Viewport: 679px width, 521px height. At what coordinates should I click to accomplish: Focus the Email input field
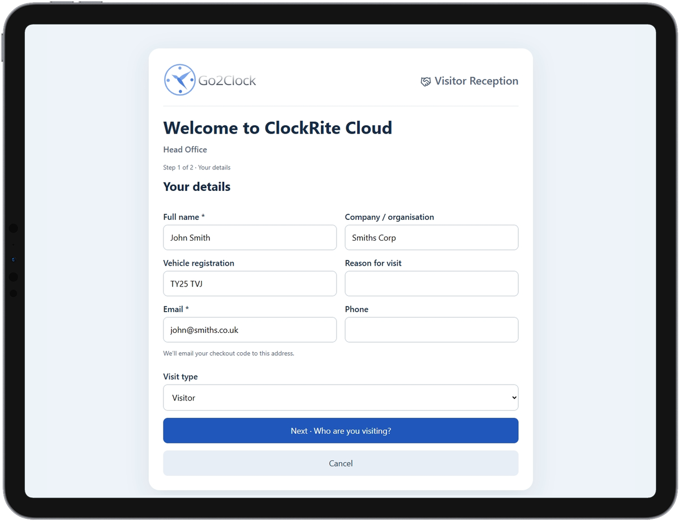click(250, 330)
